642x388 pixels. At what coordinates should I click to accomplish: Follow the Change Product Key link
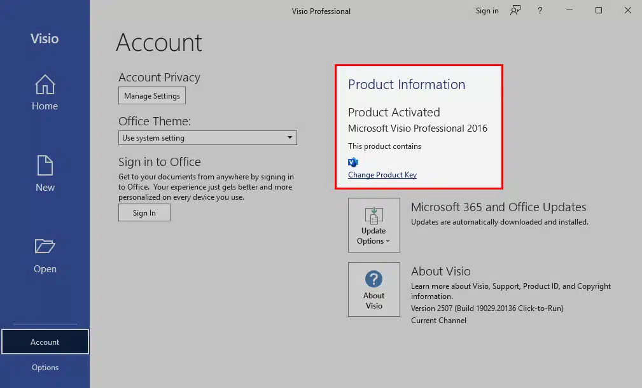(x=382, y=175)
